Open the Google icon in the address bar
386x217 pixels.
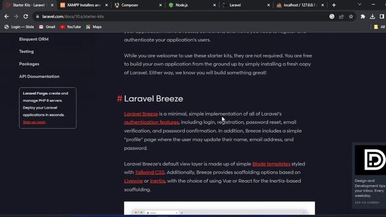click(332, 16)
